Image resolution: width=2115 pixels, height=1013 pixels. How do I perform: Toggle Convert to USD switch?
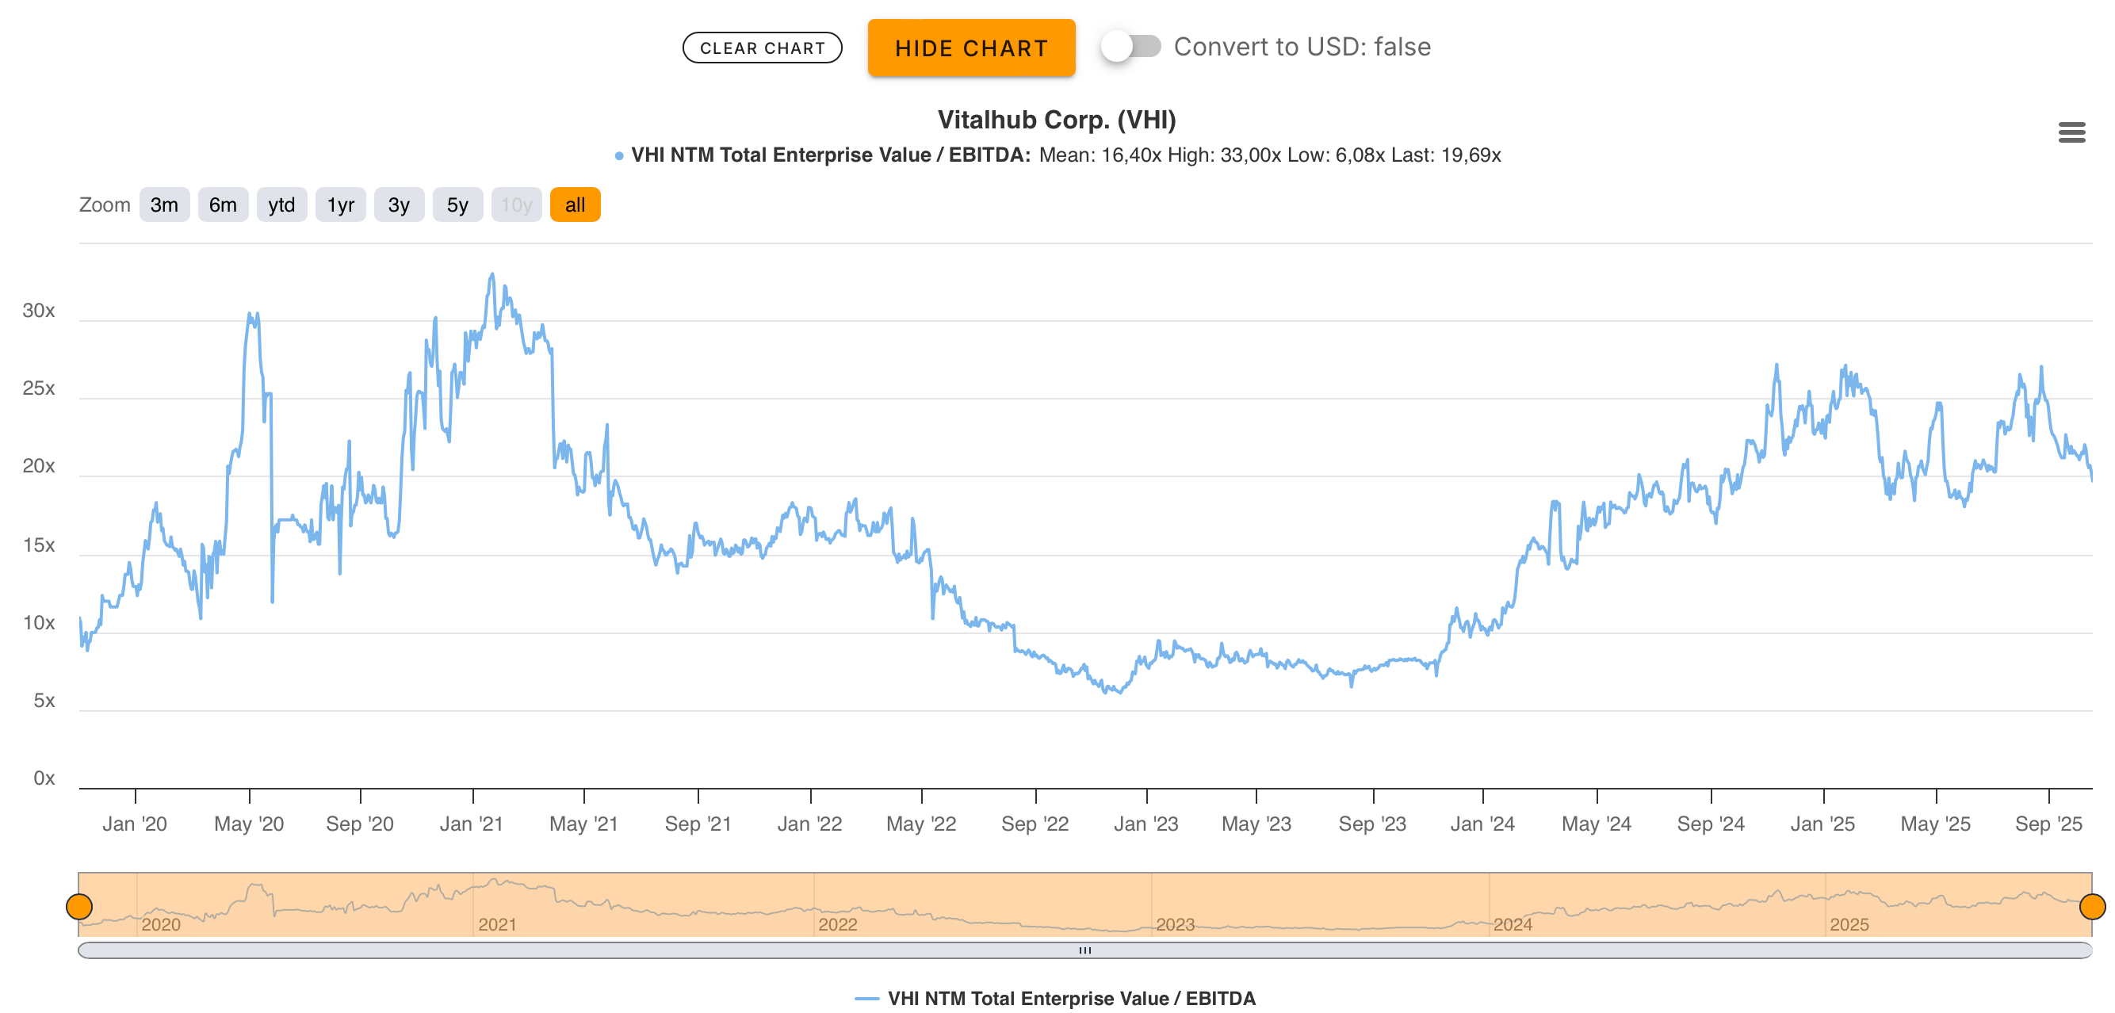[1130, 47]
